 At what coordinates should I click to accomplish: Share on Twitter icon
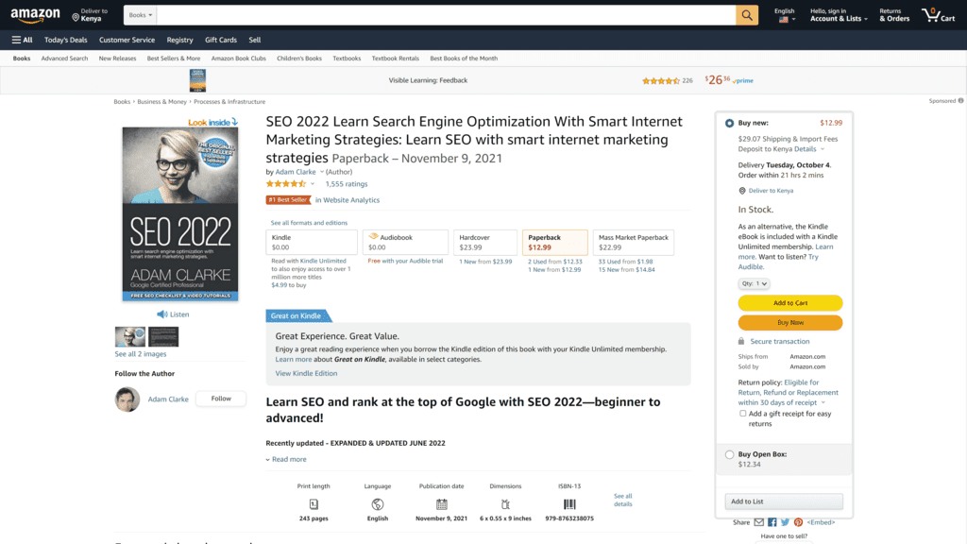click(x=785, y=522)
